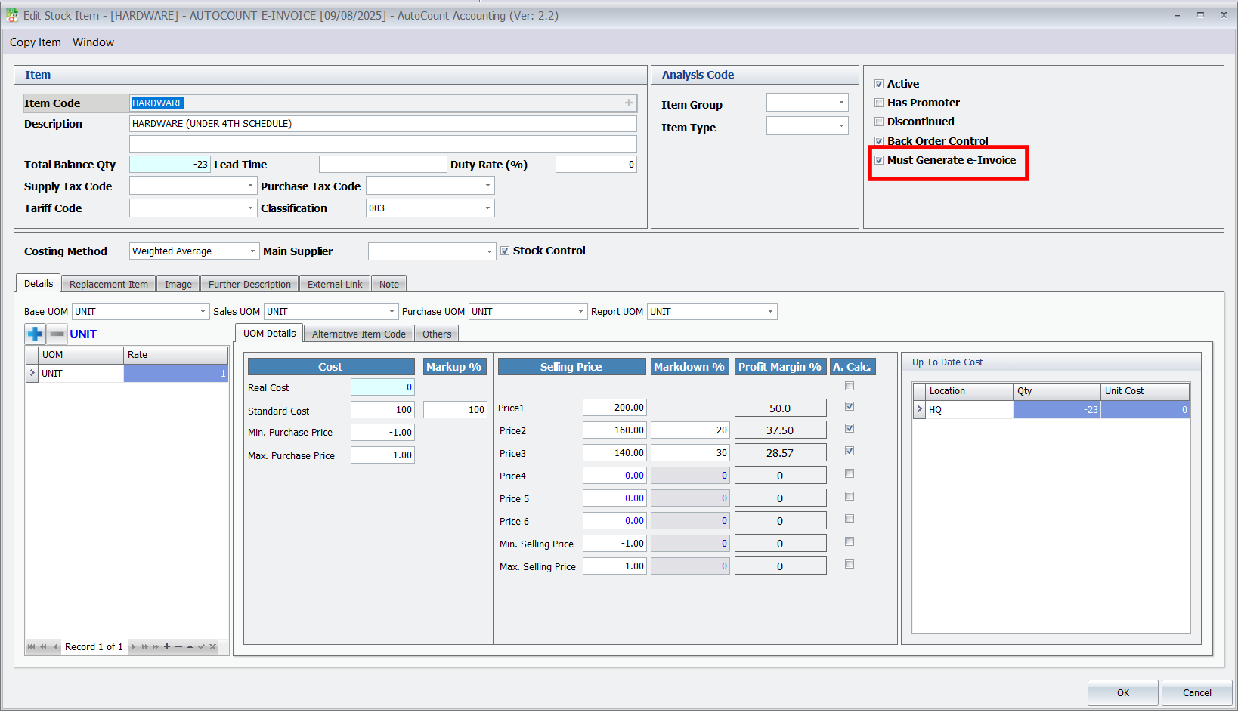Go to first record in UOM navigator
Screen dimensions: 1238x712
tap(31, 647)
